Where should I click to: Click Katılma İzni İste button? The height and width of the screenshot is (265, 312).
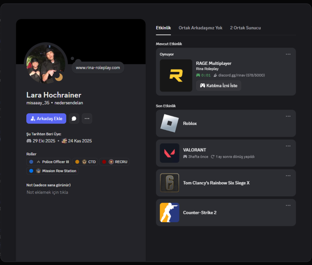click(x=219, y=86)
